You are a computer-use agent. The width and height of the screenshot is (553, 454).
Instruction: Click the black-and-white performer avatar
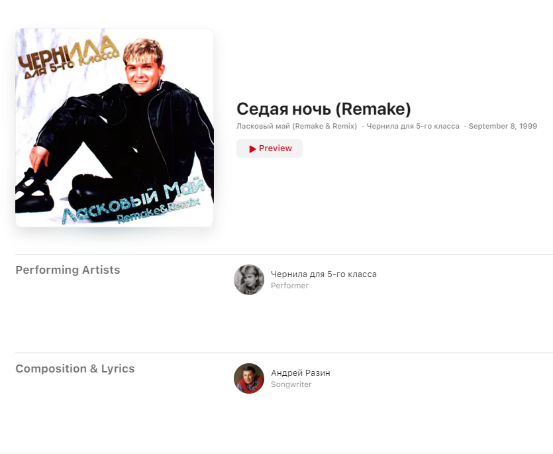pos(249,280)
